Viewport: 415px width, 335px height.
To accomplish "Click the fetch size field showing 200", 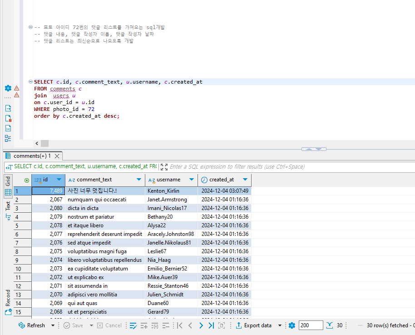I will coord(311,325).
